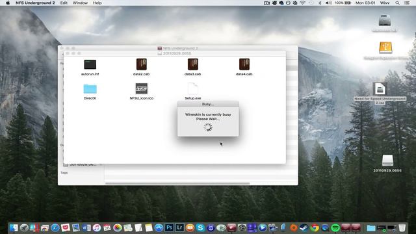Open the Edit menu
The height and width of the screenshot is (234, 416).
(64, 3)
